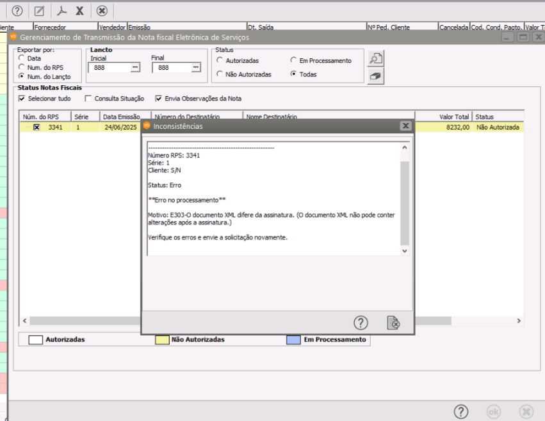
Task: Choose the Num. do RPS export option
Action: pos(22,67)
